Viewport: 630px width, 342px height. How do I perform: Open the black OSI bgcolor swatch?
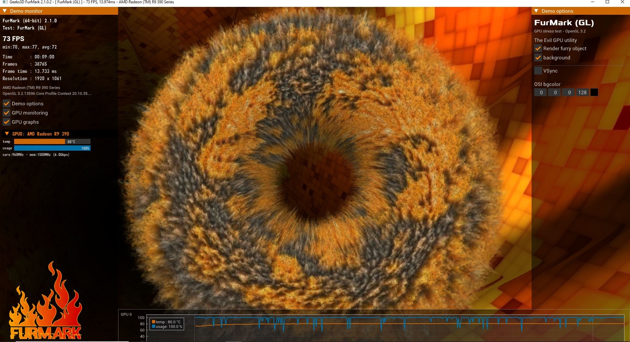tap(594, 93)
